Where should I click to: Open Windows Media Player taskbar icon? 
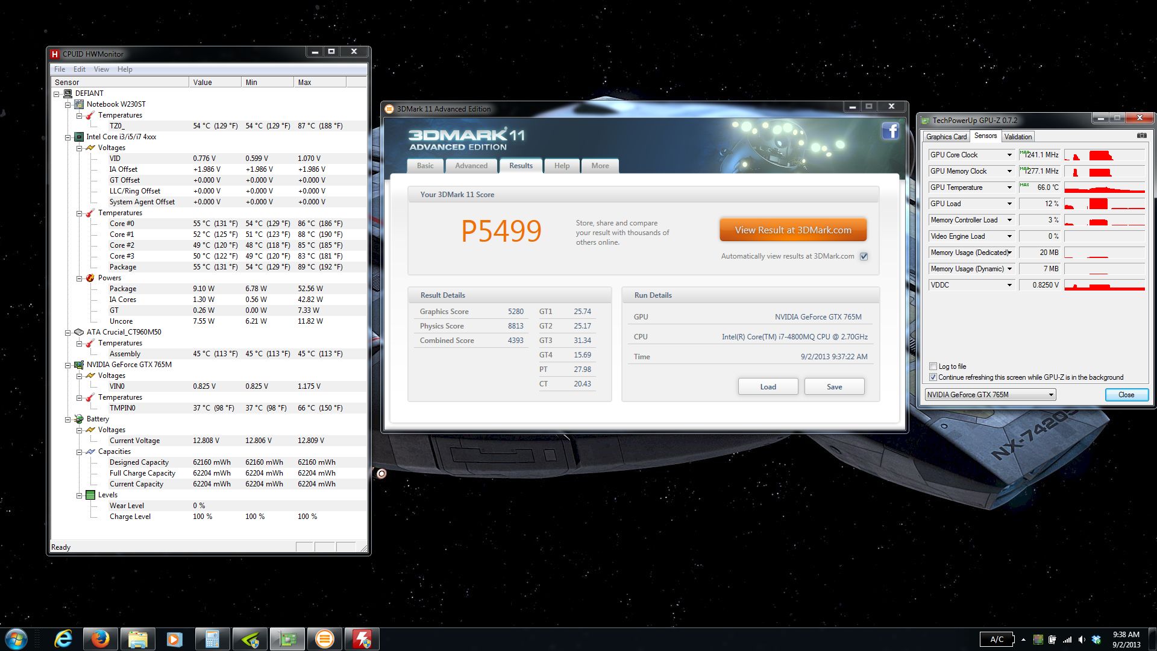(175, 639)
